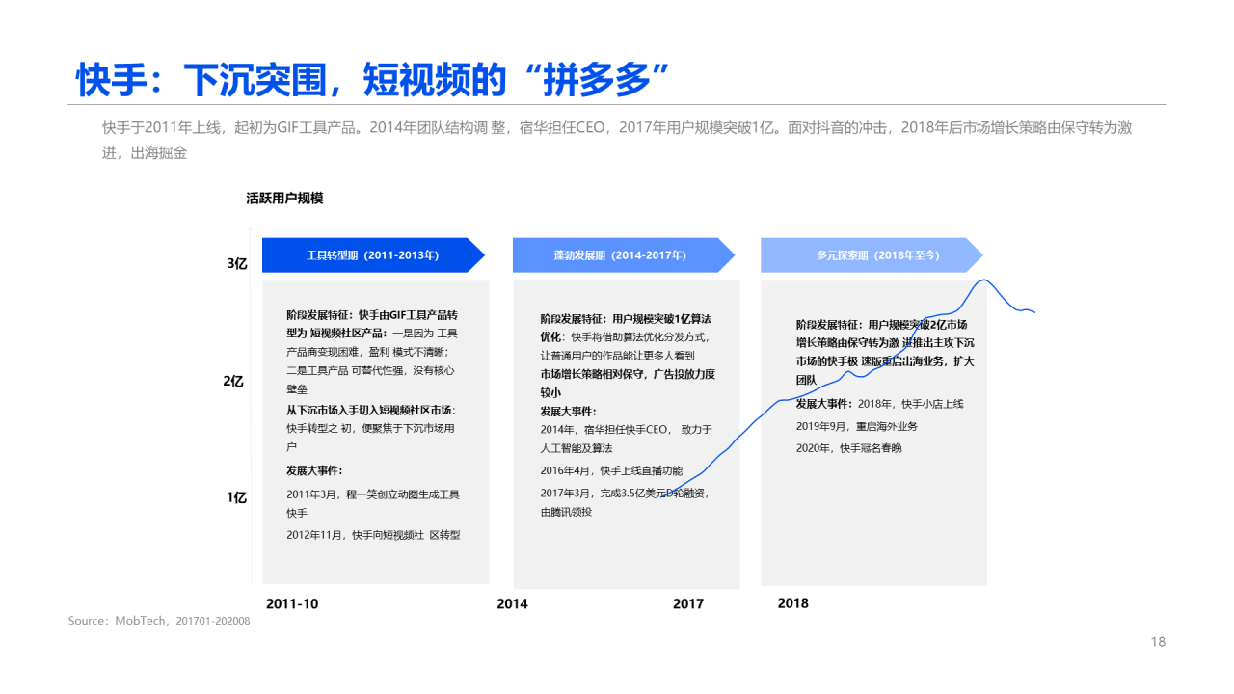Click text 2016年4月，快手上线直播功能
This screenshot has height=694, width=1234.
click(611, 470)
